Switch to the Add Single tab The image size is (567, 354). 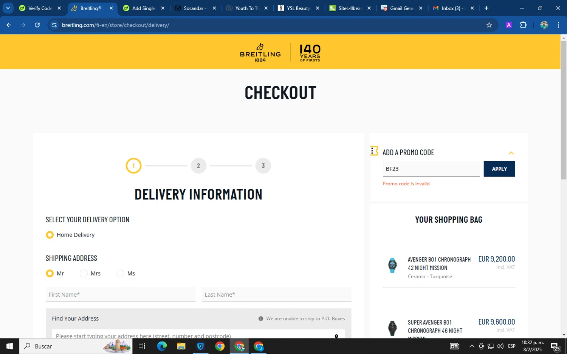click(x=144, y=8)
